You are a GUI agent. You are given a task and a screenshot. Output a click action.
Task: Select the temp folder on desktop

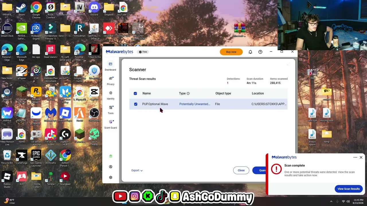point(327,136)
